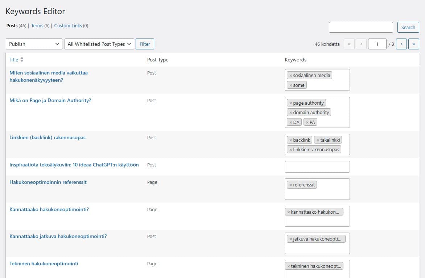Open 'Kannattaako hakukoneoptimointi?' page
Screen dimensions: 425x278
[x=49, y=209]
